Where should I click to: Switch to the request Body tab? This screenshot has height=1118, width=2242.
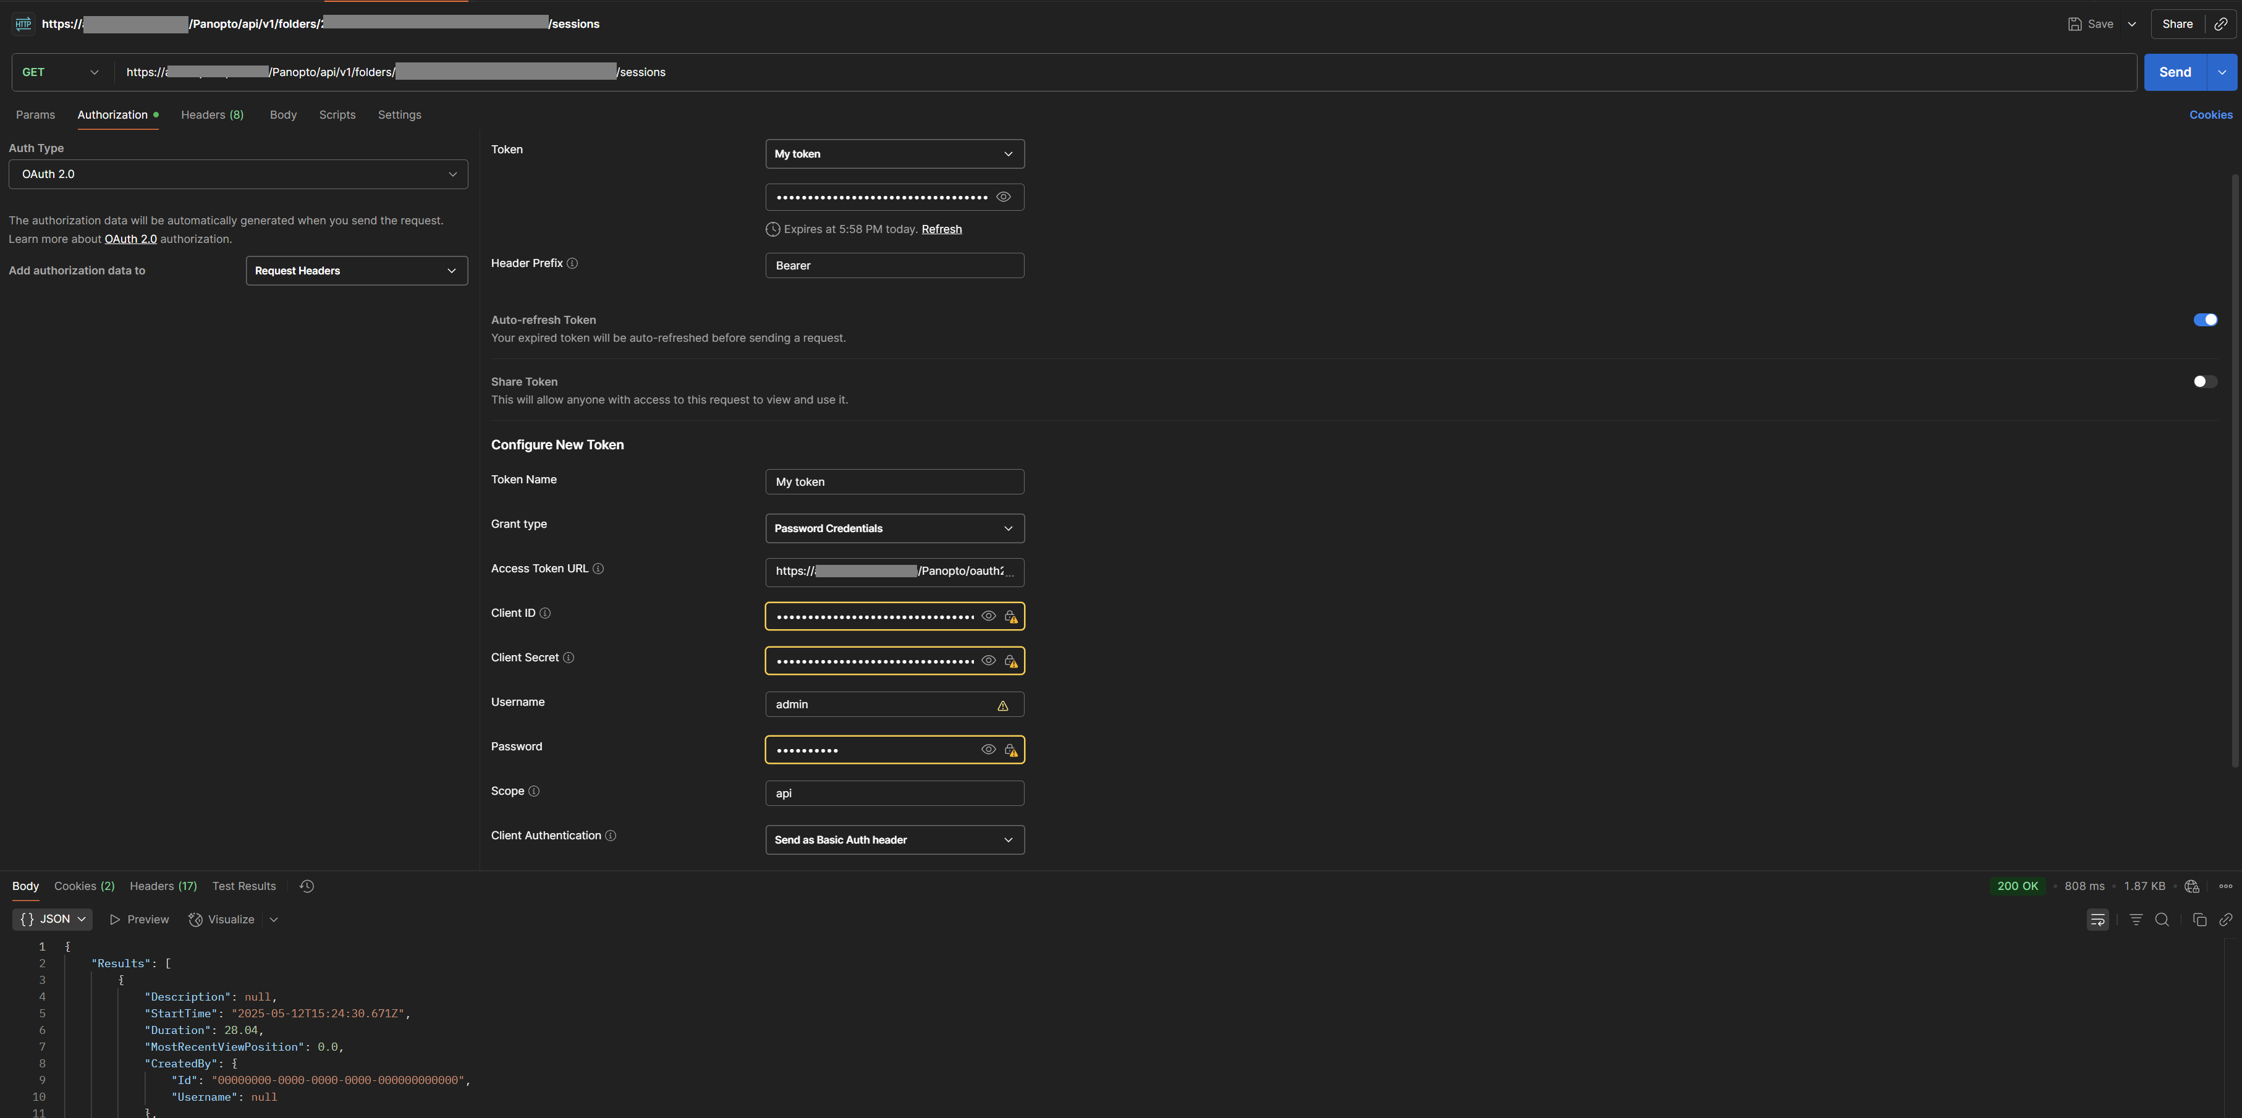(283, 115)
